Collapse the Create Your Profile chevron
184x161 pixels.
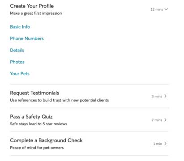166,9
